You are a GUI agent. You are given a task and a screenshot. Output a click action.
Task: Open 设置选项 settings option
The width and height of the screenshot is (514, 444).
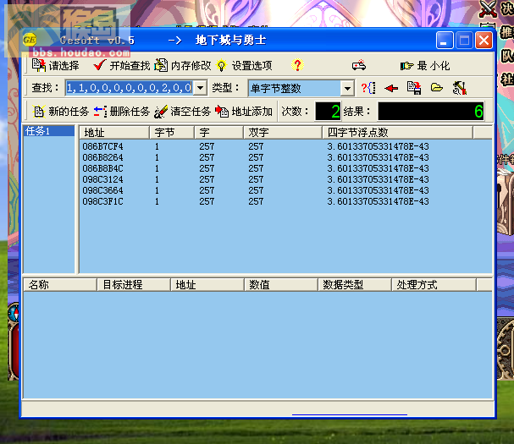[244, 65]
